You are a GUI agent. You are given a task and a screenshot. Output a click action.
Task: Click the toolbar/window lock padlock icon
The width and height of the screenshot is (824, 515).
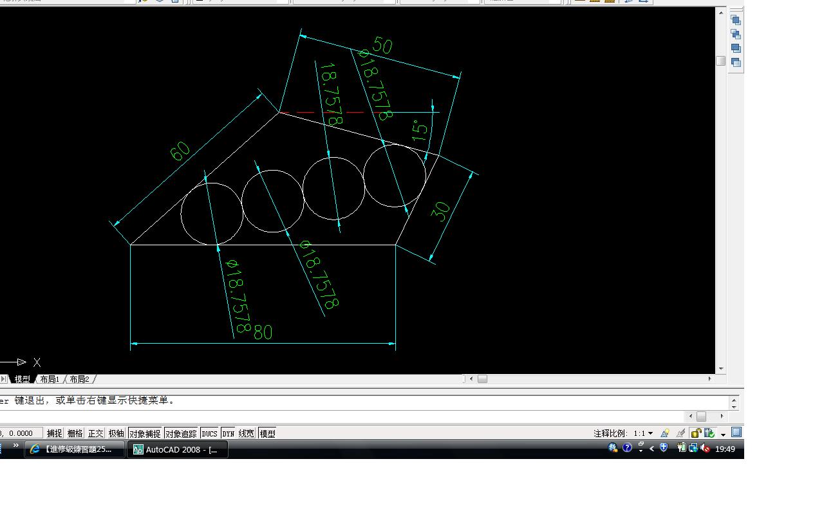point(696,433)
